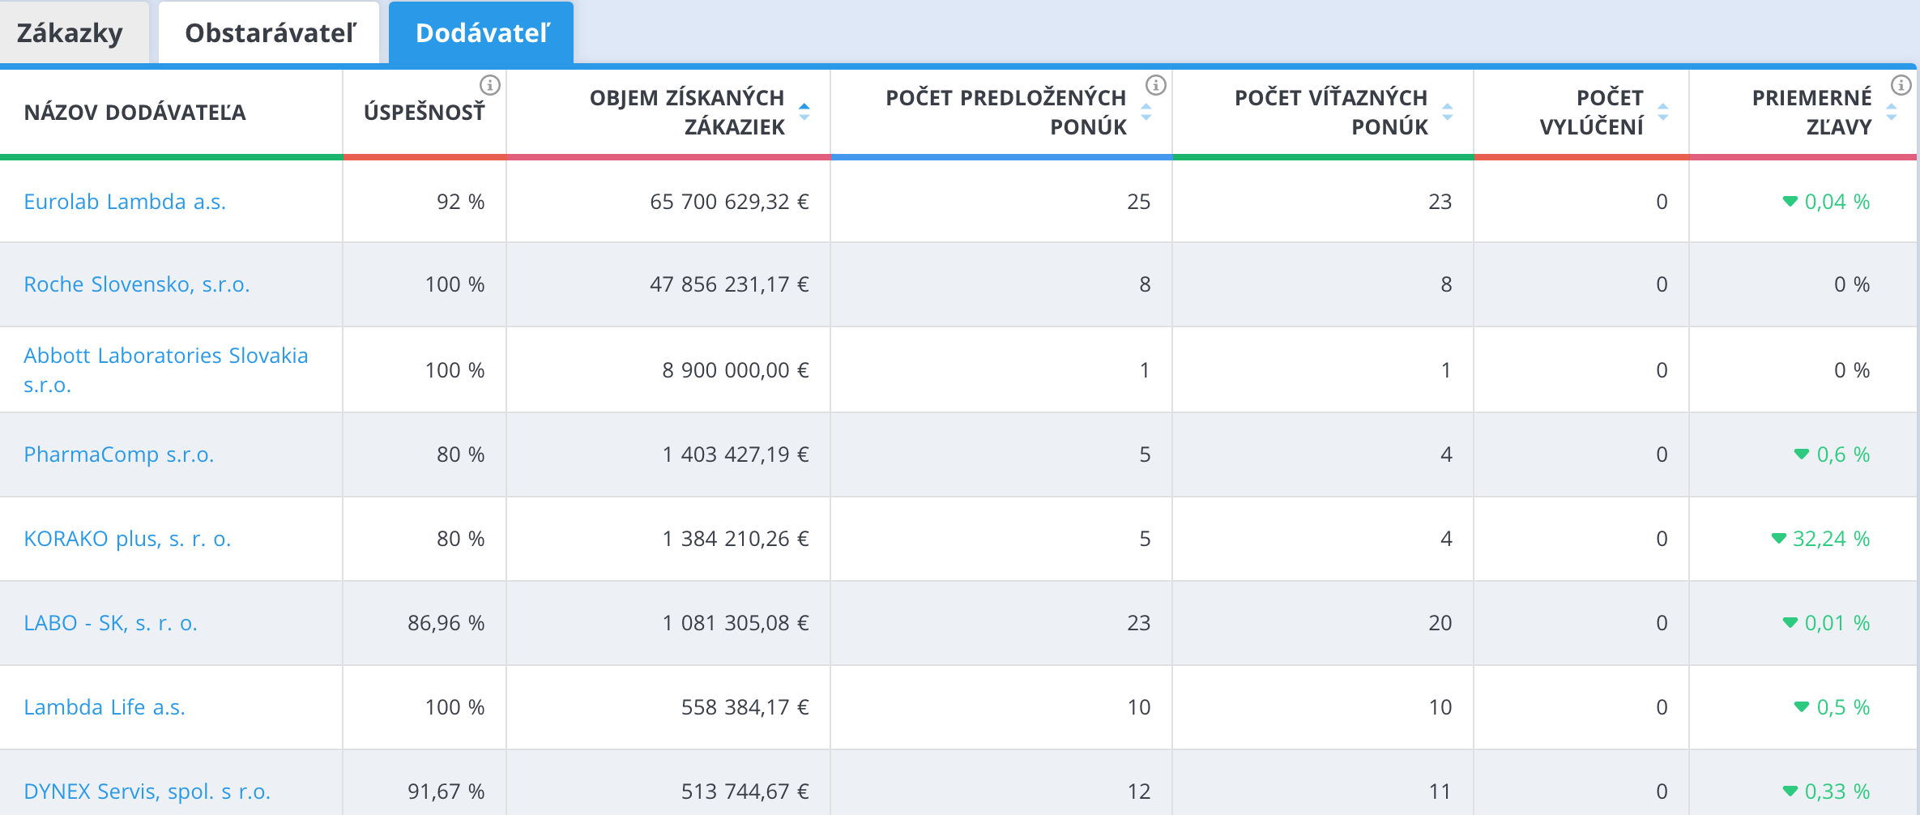Click PharmaComp s.r.o. supplier link
Screen dimensions: 1920x815
pyautogui.click(x=119, y=454)
